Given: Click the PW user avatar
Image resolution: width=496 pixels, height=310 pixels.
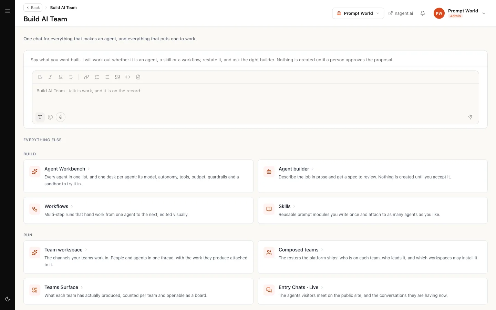Looking at the screenshot, I should tap(439, 13).
